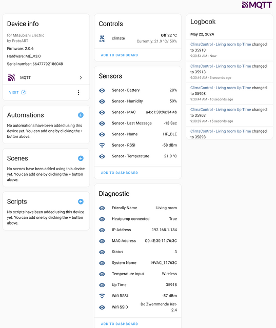Click the add scene plus icon

point(81,158)
